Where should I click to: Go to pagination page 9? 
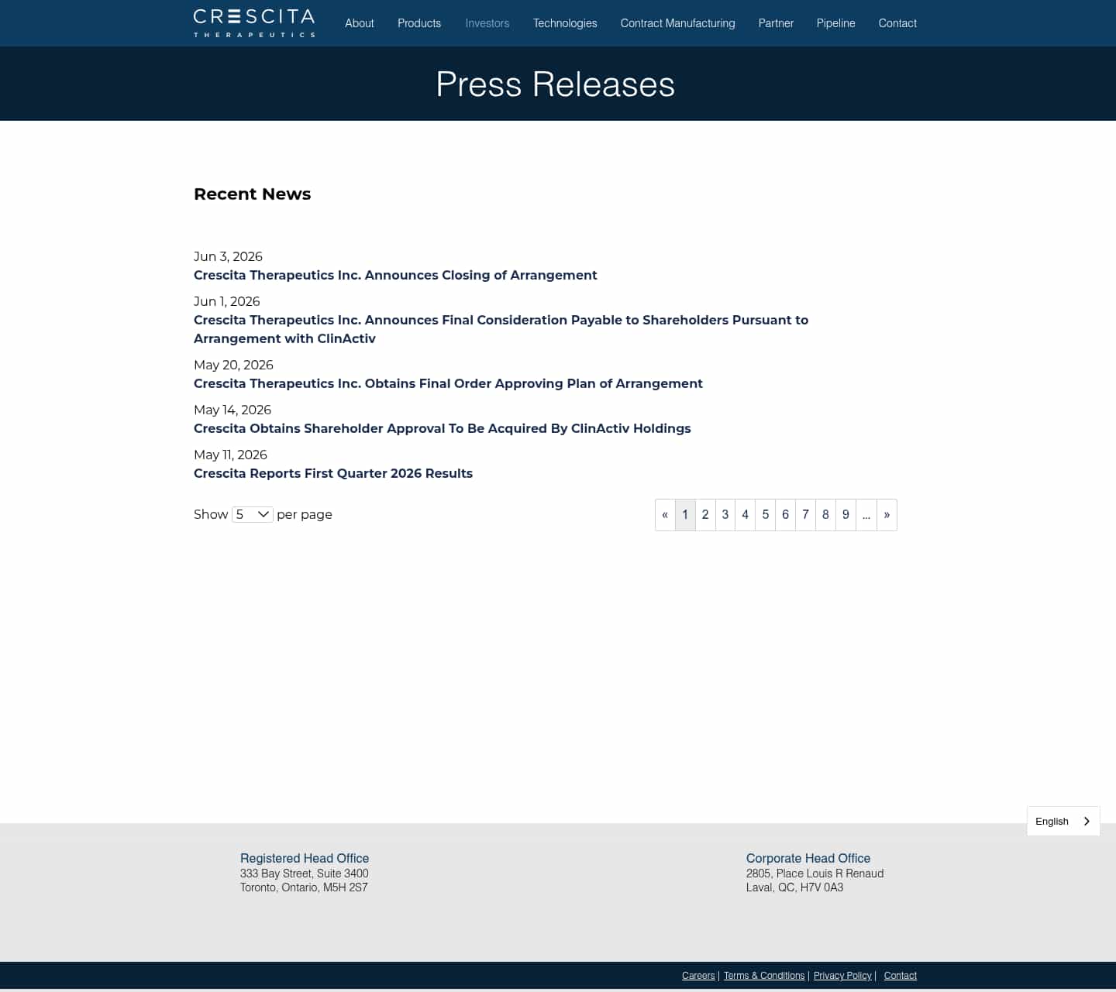(x=846, y=515)
